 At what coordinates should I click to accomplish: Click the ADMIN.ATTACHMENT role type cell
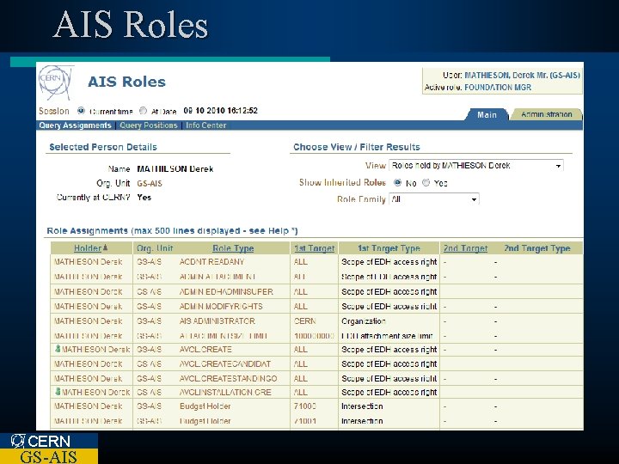(x=218, y=277)
